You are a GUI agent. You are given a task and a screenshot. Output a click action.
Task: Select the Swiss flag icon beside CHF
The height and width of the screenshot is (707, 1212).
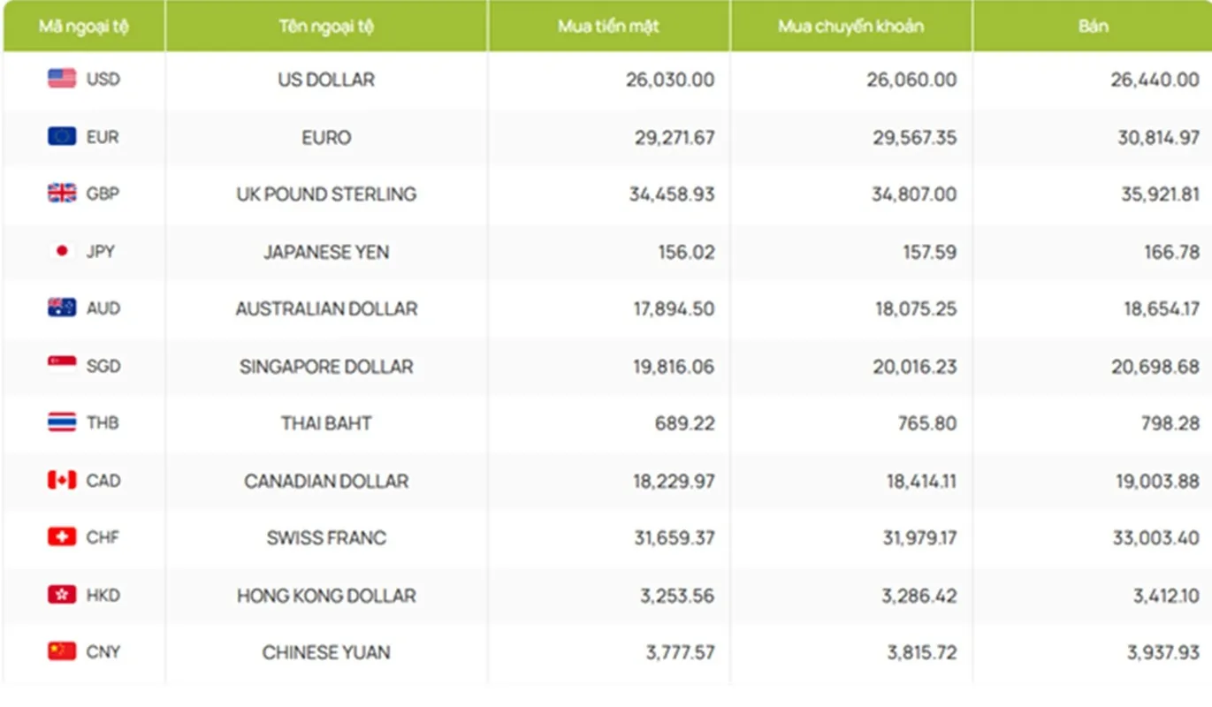(x=62, y=536)
